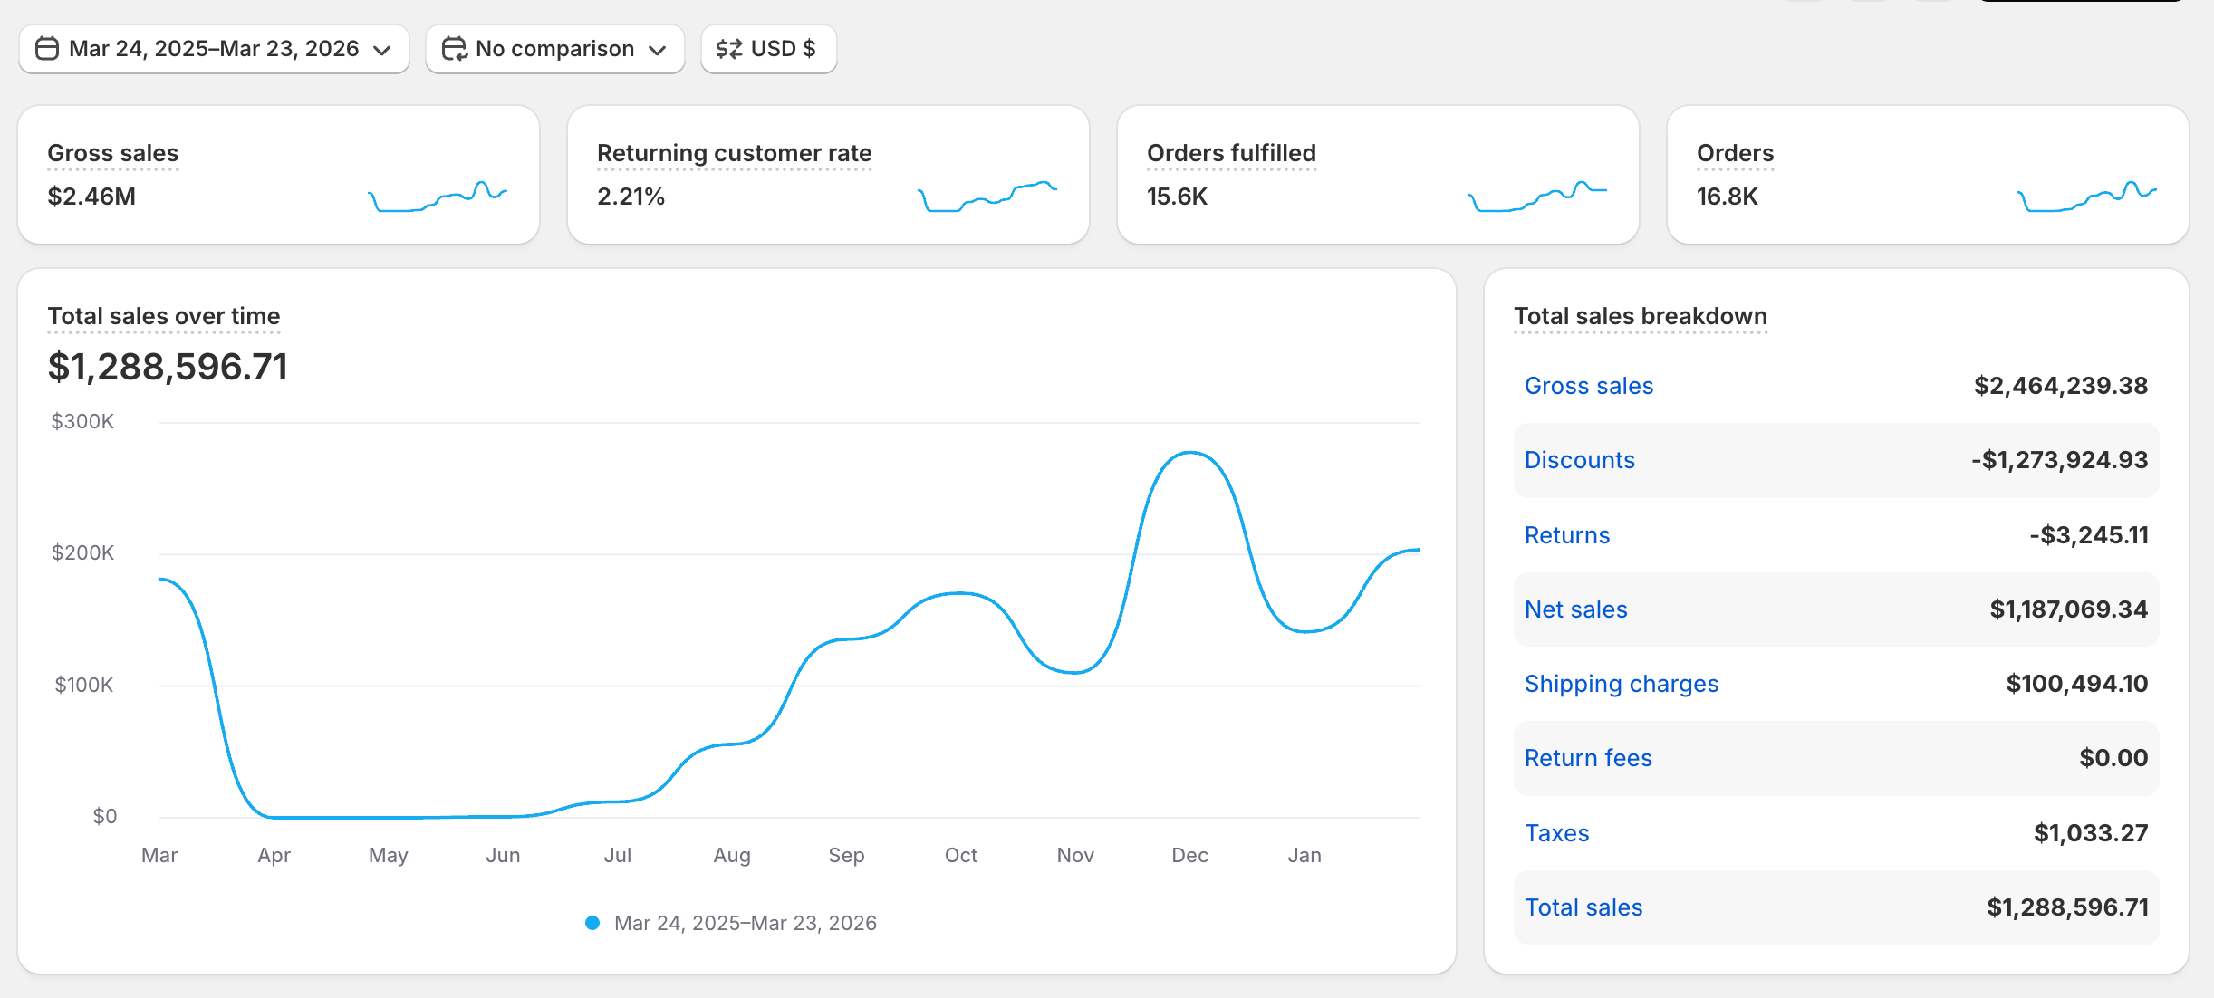Image resolution: width=2214 pixels, height=998 pixels.
Task: Open the Taxes breakdown link
Action: (1556, 833)
